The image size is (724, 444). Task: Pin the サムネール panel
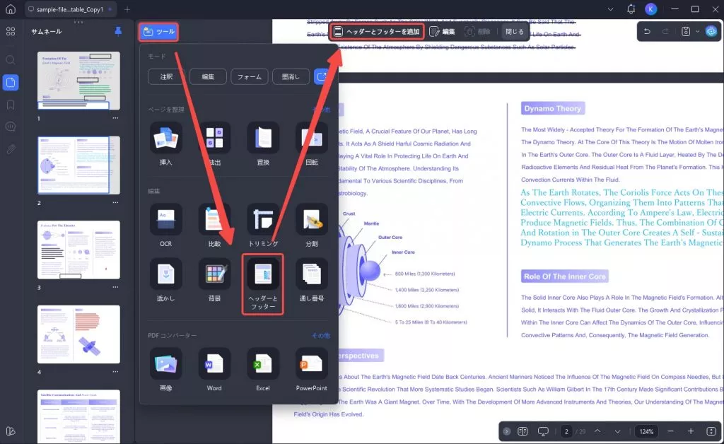118,31
